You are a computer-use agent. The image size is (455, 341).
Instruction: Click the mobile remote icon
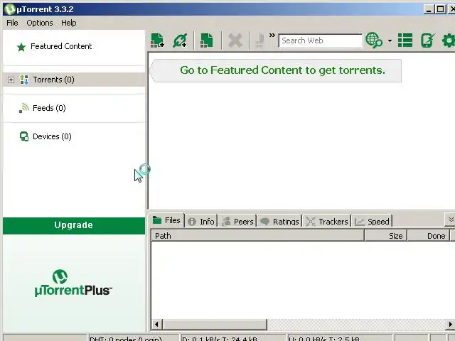click(x=428, y=40)
